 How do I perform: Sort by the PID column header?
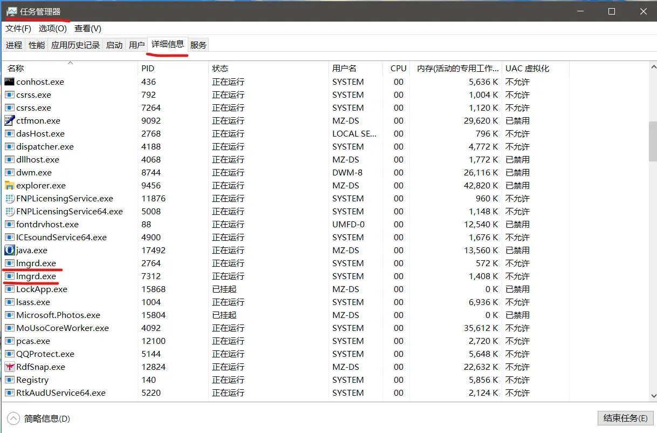173,69
